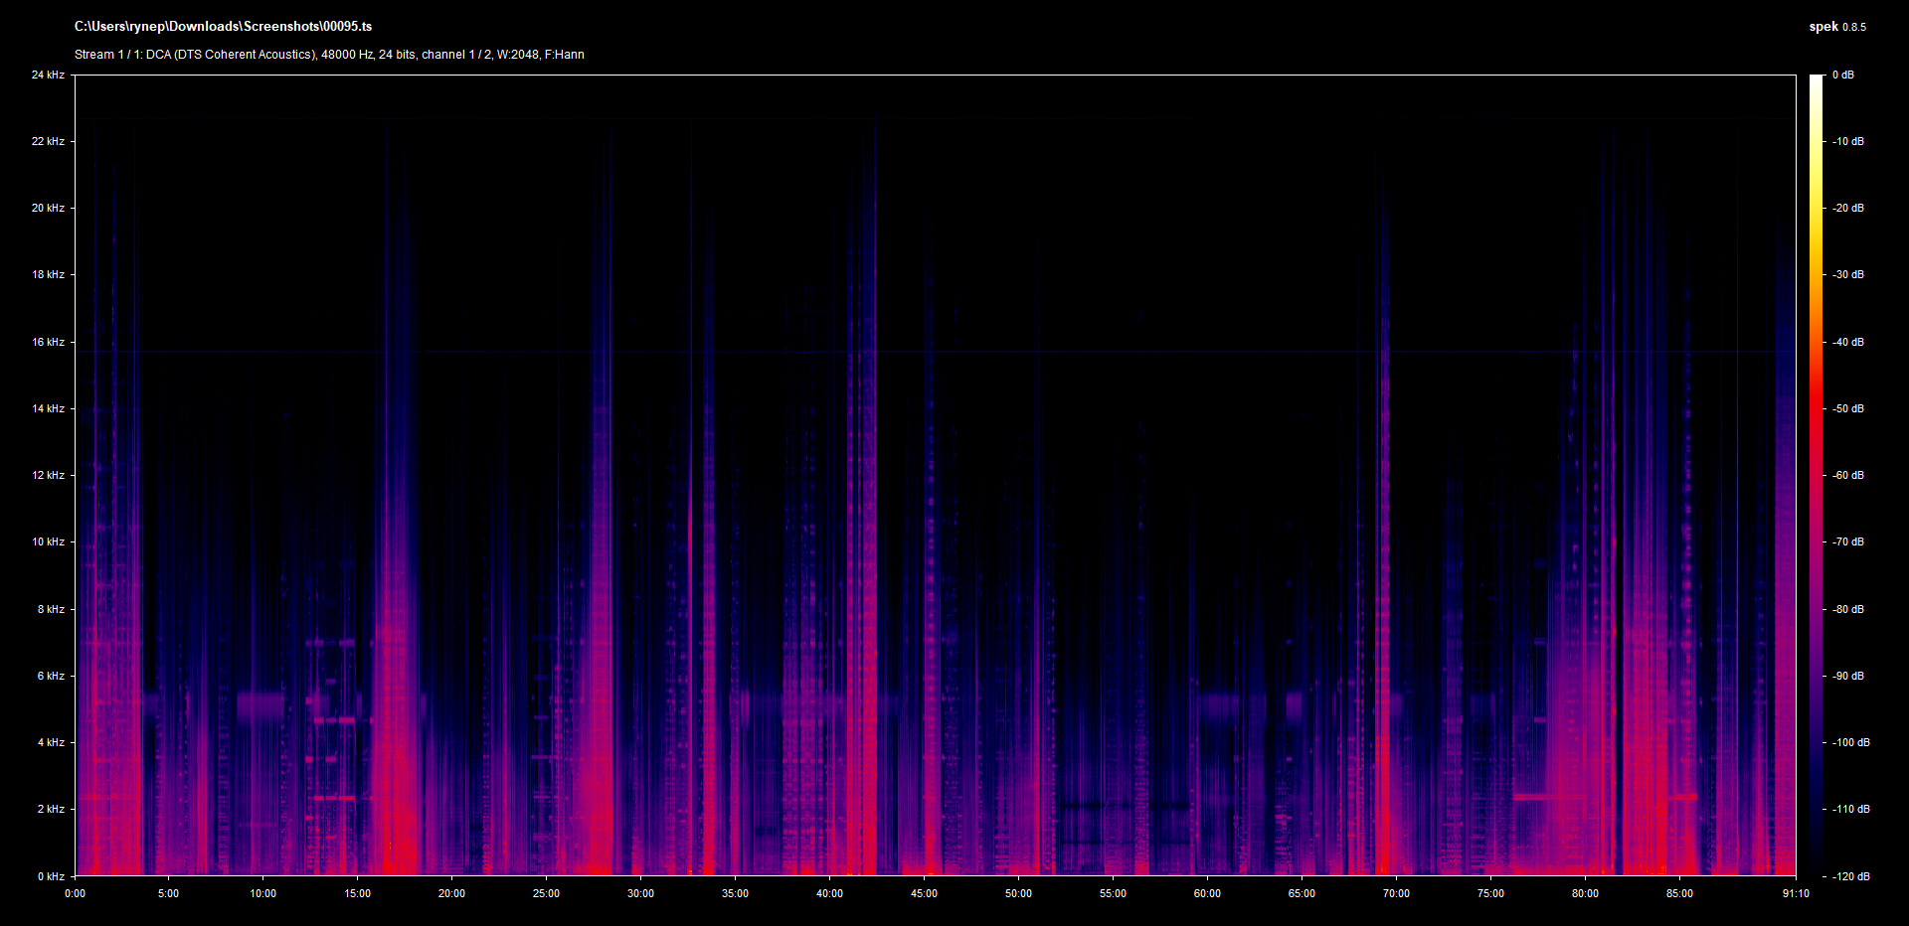Click the spek 0.8.5 logo text

1836,27
